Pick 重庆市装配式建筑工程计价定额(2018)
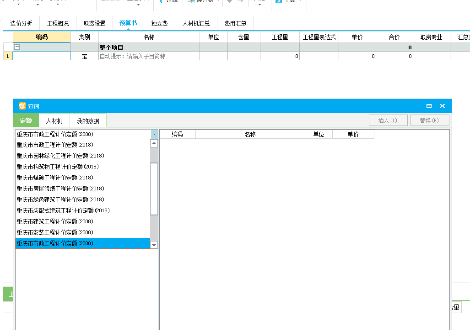Image resolution: width=470 pixels, height=330 pixels. [83, 210]
